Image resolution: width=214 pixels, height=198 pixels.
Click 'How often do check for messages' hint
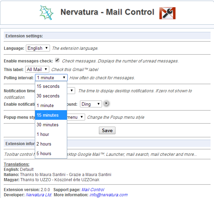tap(102, 78)
